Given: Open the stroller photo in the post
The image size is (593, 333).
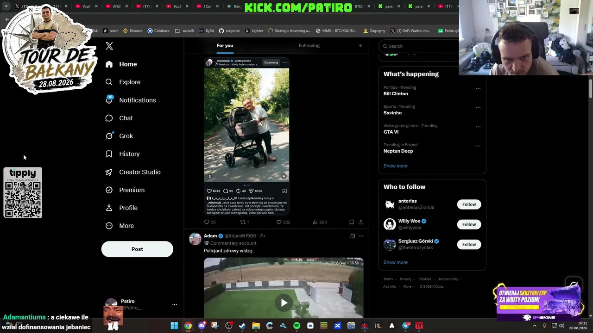Looking at the screenshot, I should tap(246, 124).
